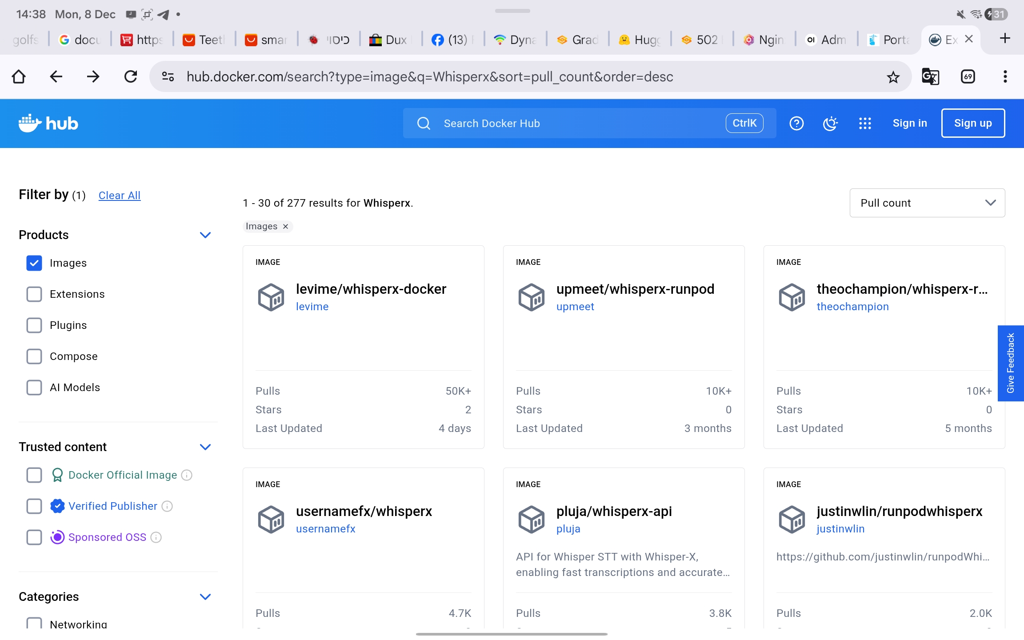The height and width of the screenshot is (640, 1024).
Task: Open the Pull count sort dropdown
Action: 927,203
